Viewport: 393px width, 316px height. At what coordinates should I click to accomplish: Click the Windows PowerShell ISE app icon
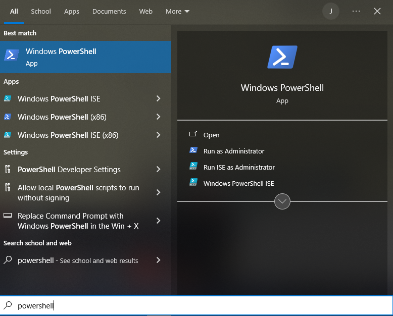pyautogui.click(x=8, y=98)
